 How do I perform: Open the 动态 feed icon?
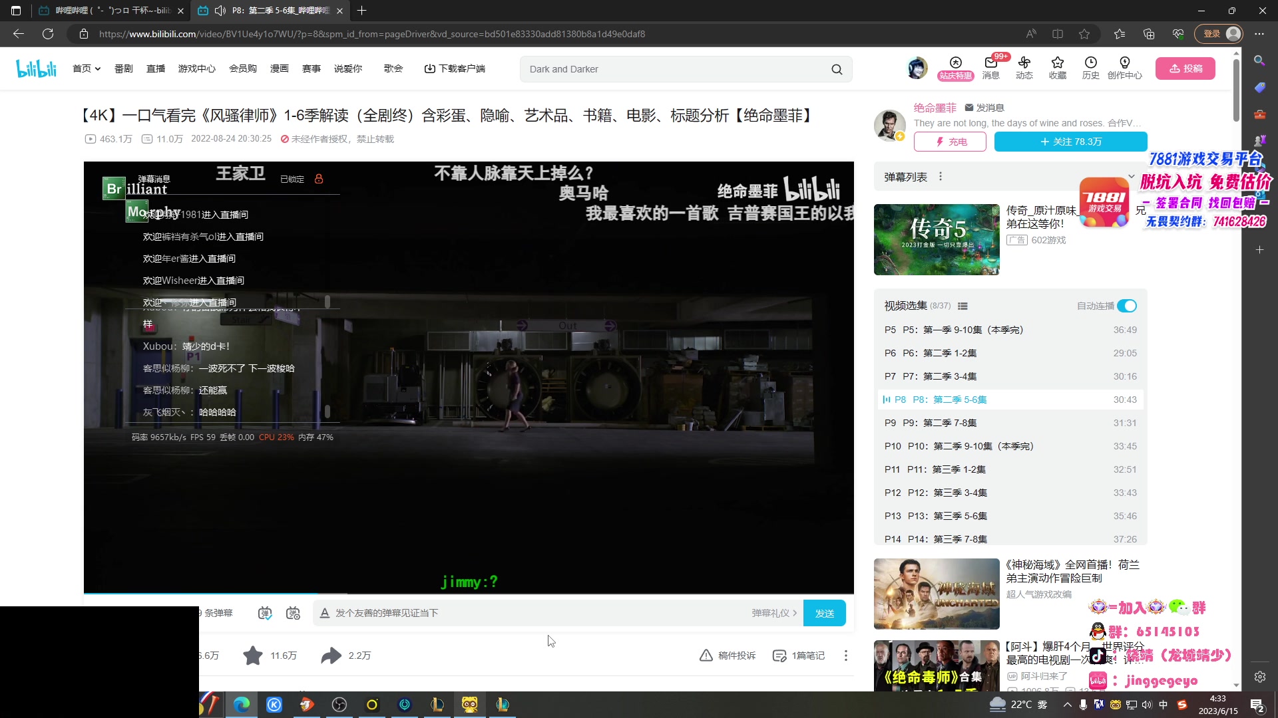coord(1024,68)
